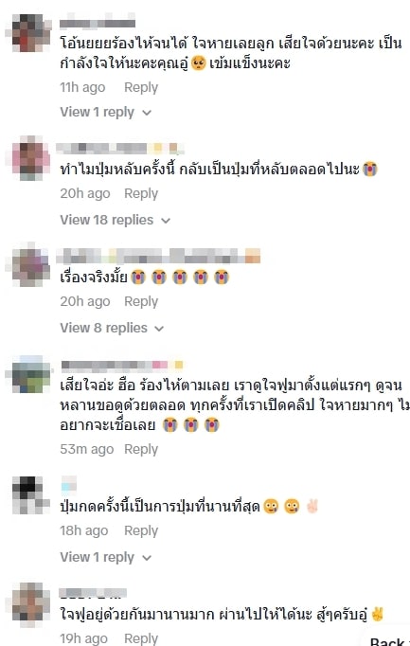Open the avatar of the 19h ago commenter
Image resolution: width=410 pixels, height=646 pixels.
29,602
